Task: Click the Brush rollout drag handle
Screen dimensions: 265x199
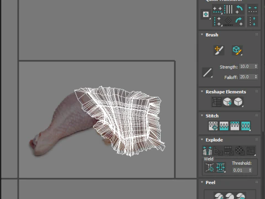Action: tap(257, 34)
